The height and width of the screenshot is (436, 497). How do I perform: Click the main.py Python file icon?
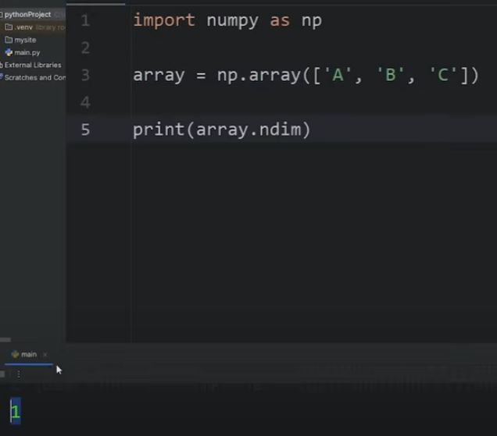(9, 52)
